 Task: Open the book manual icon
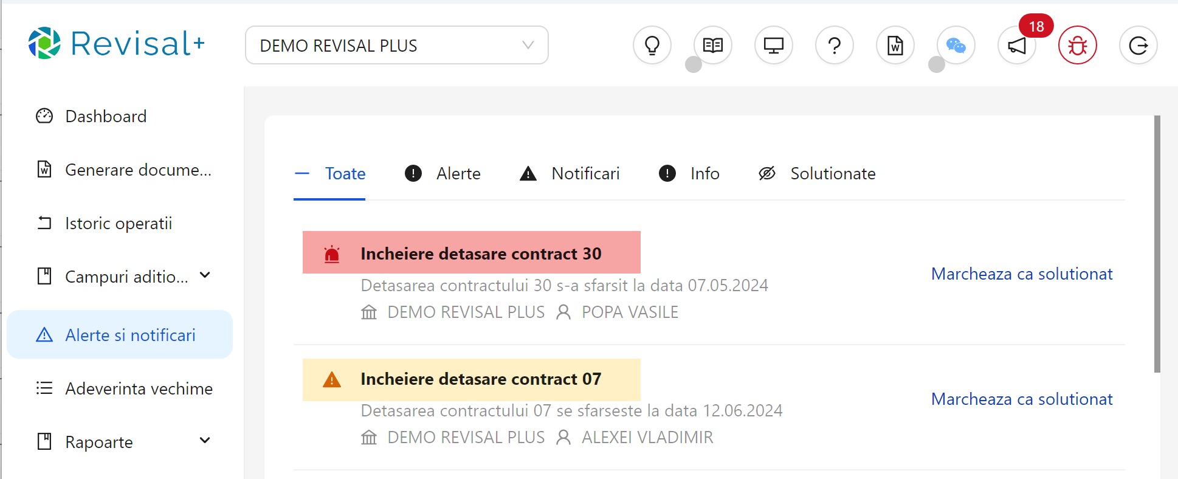pos(713,45)
